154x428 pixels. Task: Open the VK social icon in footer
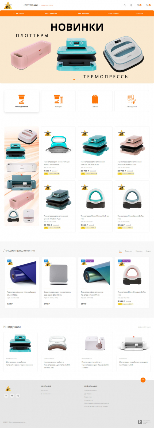(6, 396)
